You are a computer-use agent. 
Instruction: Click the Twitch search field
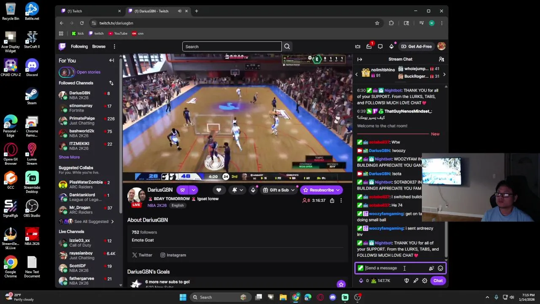click(x=232, y=46)
